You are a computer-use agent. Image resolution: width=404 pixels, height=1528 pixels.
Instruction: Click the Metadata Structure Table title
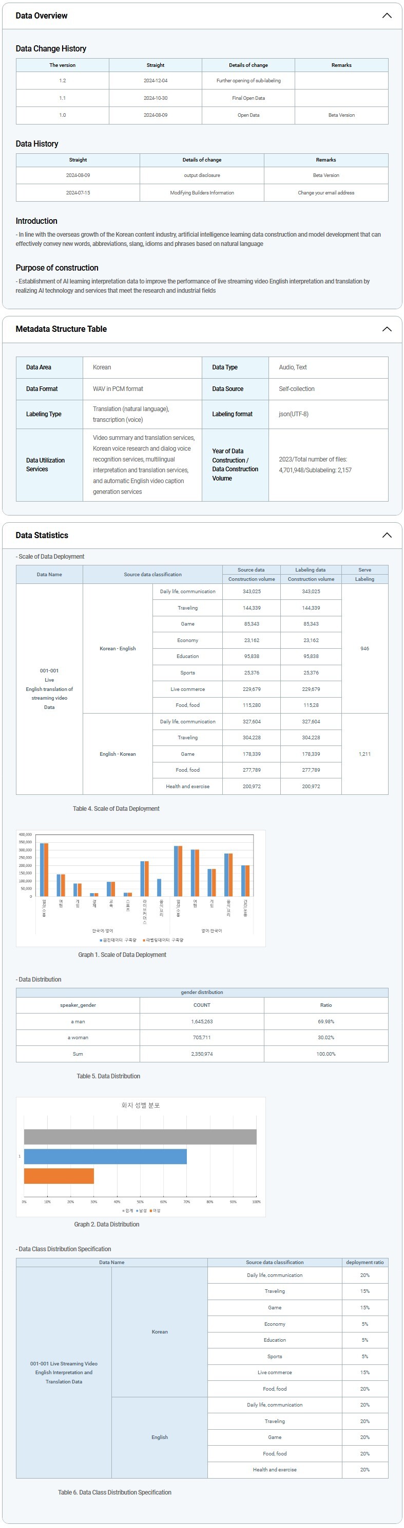pyautogui.click(x=61, y=329)
